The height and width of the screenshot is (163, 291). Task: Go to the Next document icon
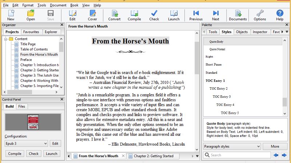216,15
